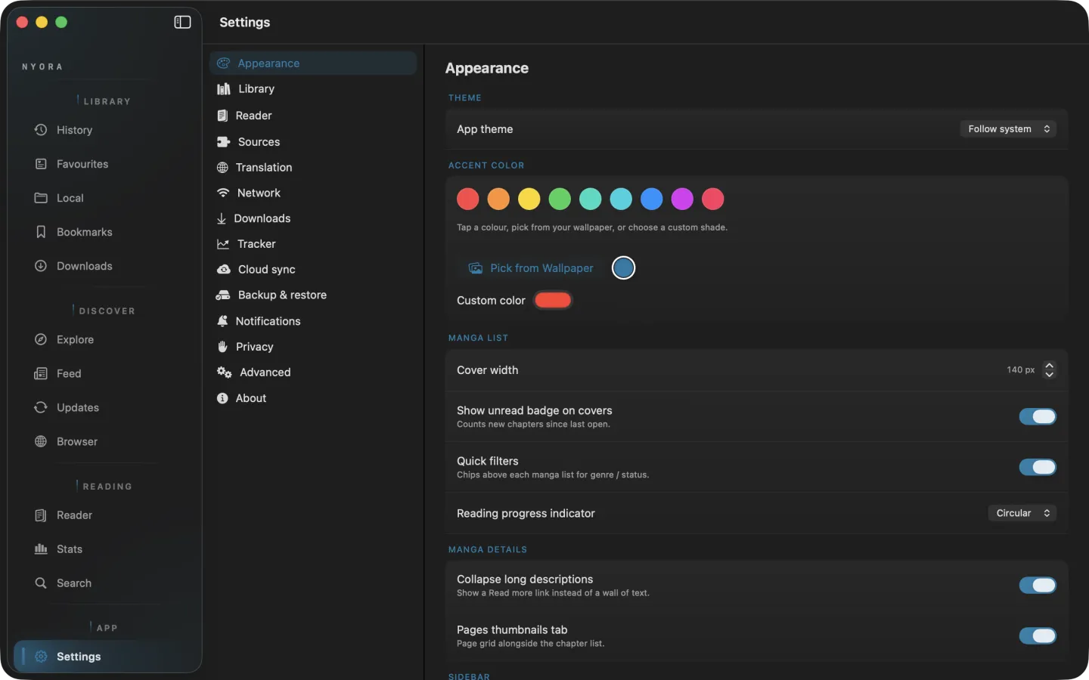Click the Settings window title

point(244,23)
